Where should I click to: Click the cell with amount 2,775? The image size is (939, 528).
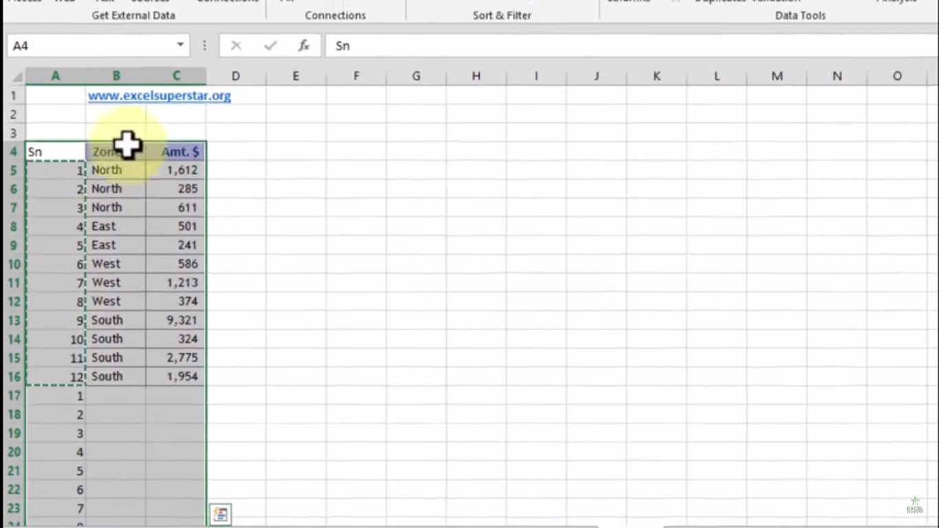pyautogui.click(x=176, y=357)
